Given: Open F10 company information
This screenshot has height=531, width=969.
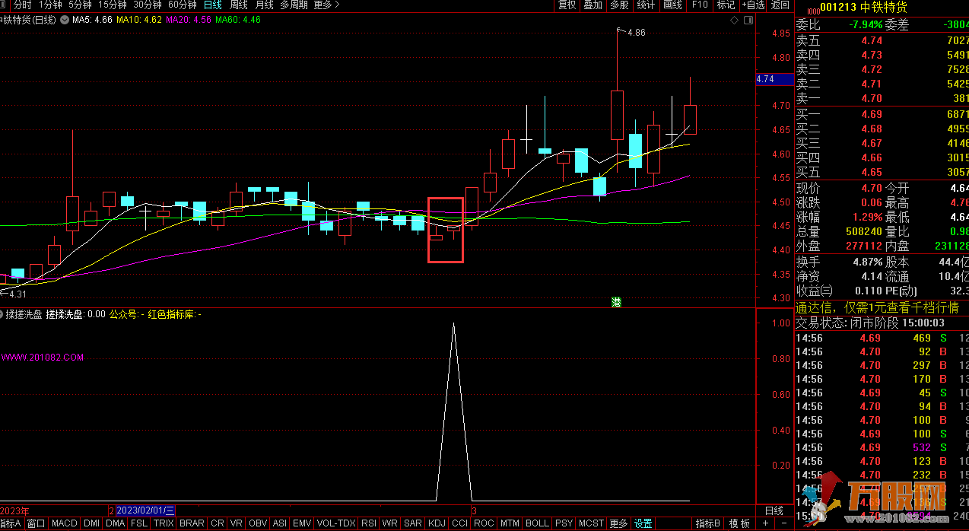Looking at the screenshot, I should coord(699,5).
